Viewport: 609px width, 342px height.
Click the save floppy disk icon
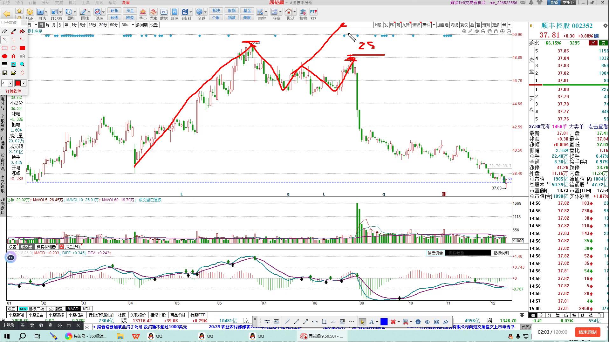pyautogui.click(x=4, y=73)
